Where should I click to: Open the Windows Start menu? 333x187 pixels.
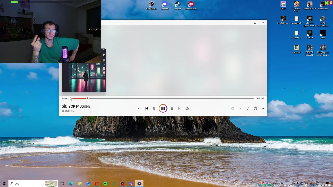point(4,184)
